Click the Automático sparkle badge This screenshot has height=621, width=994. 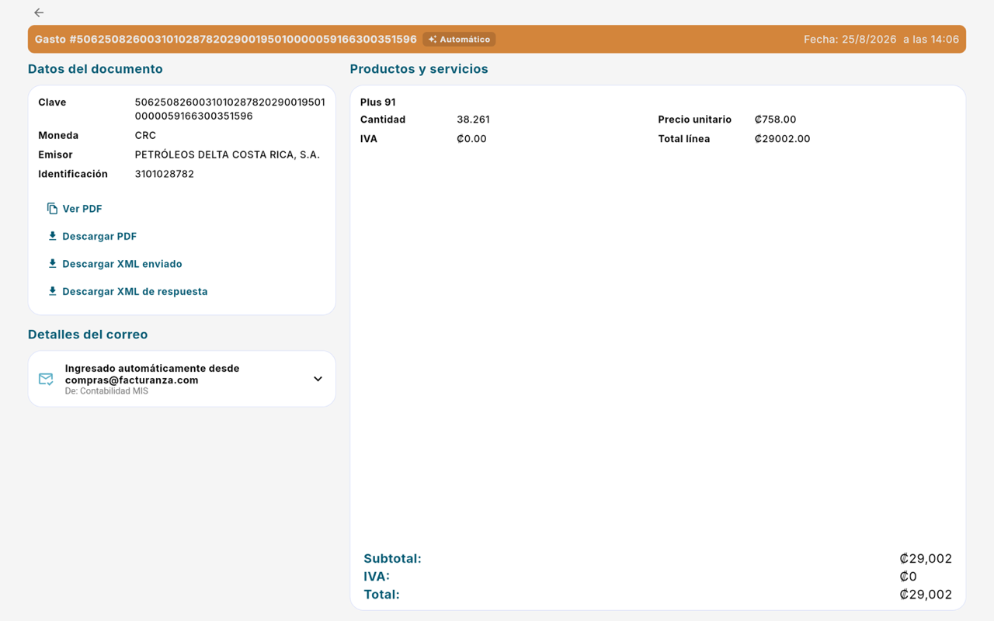(x=459, y=39)
